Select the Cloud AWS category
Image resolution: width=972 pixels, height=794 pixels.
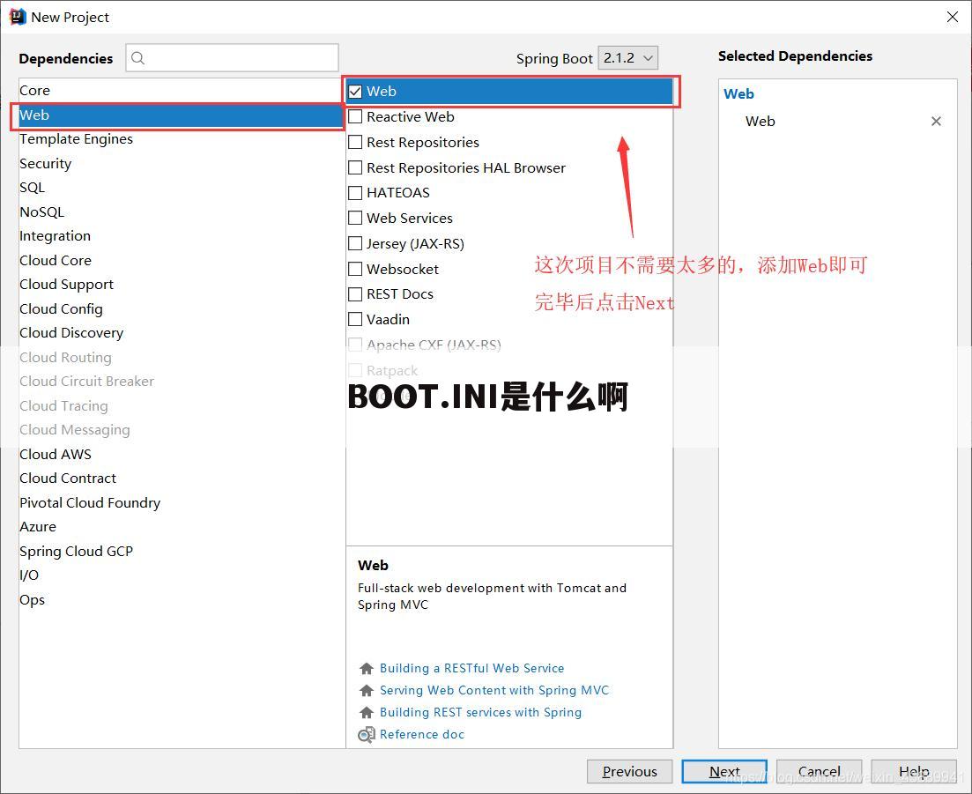click(x=181, y=455)
